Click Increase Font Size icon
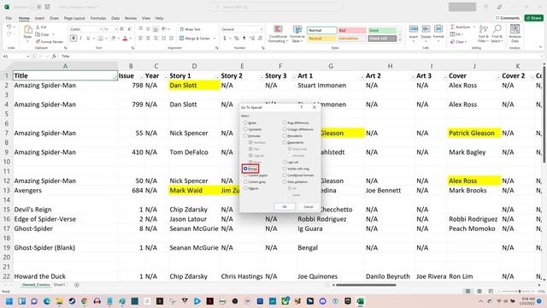The width and height of the screenshot is (547, 308). pyautogui.click(x=121, y=29)
